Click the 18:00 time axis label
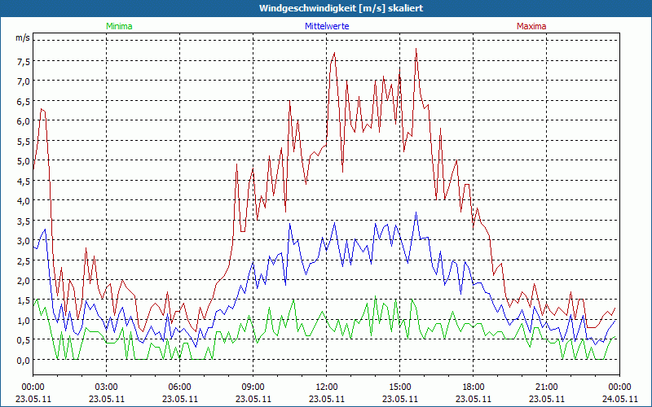This screenshot has width=652, height=407. [x=474, y=387]
